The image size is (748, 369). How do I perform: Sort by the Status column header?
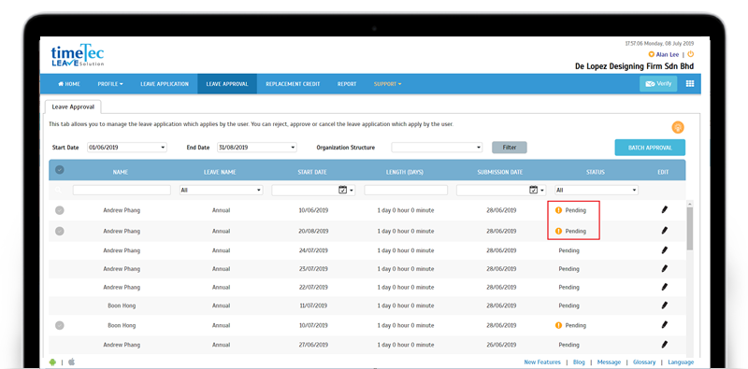[596, 172]
